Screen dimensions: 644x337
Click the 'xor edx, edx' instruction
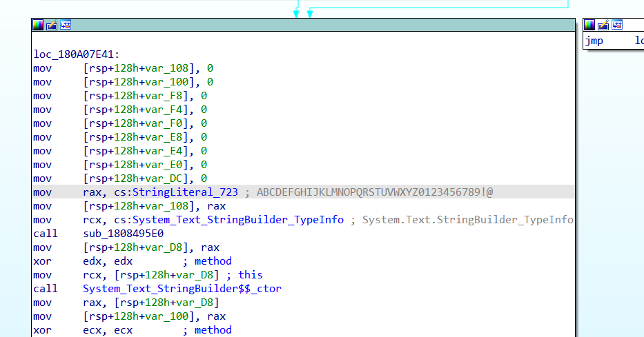tap(83, 261)
